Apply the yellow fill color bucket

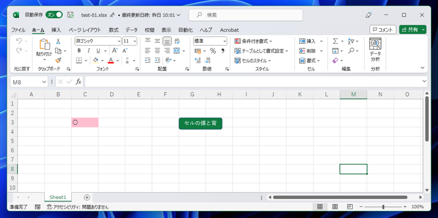pyautogui.click(x=96, y=60)
